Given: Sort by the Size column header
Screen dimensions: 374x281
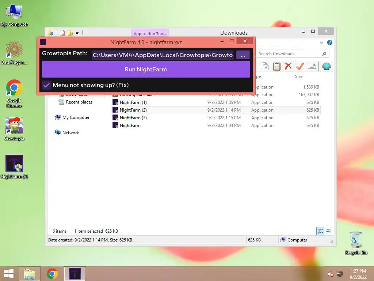Looking at the screenshot, I should 307,76.
